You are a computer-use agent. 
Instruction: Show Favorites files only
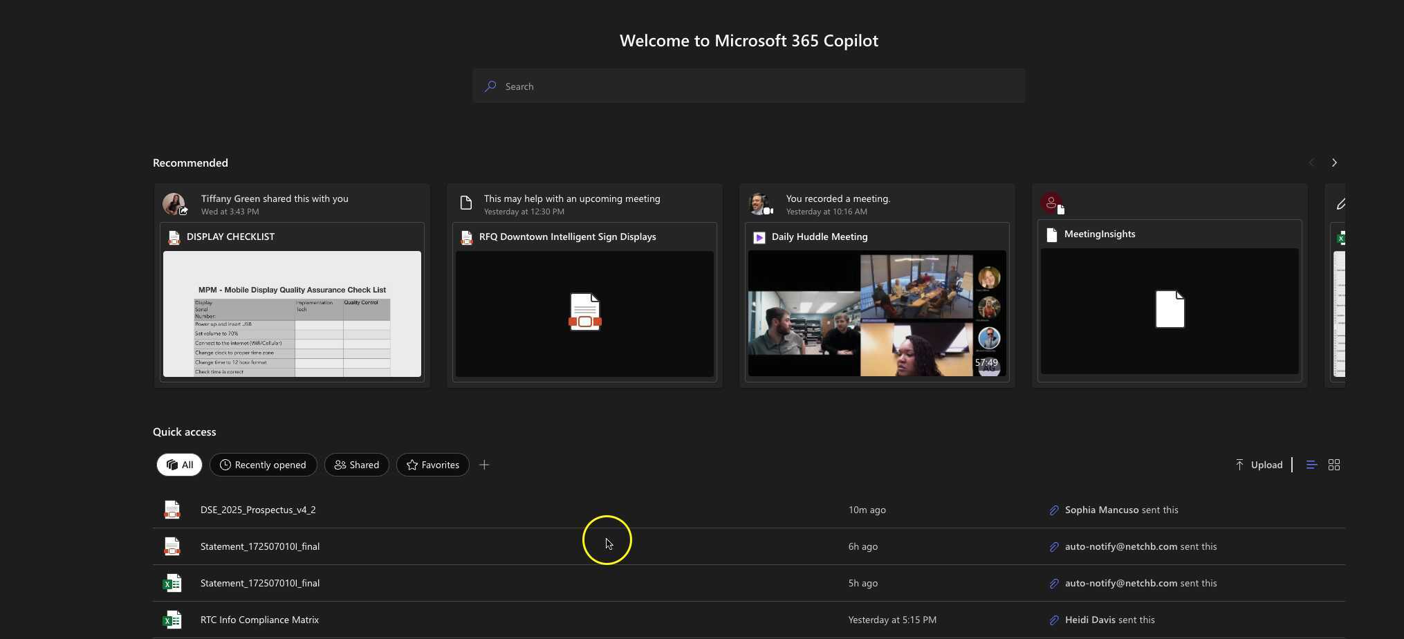tap(432, 465)
